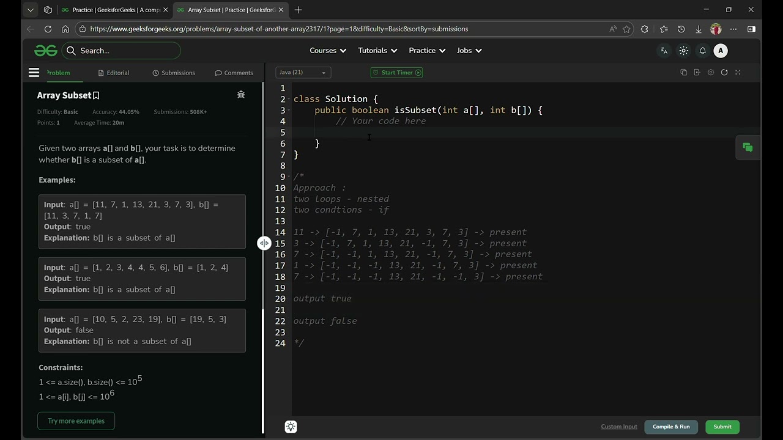The height and width of the screenshot is (440, 783).
Task: Toggle the browser sidebar
Action: coord(751,29)
